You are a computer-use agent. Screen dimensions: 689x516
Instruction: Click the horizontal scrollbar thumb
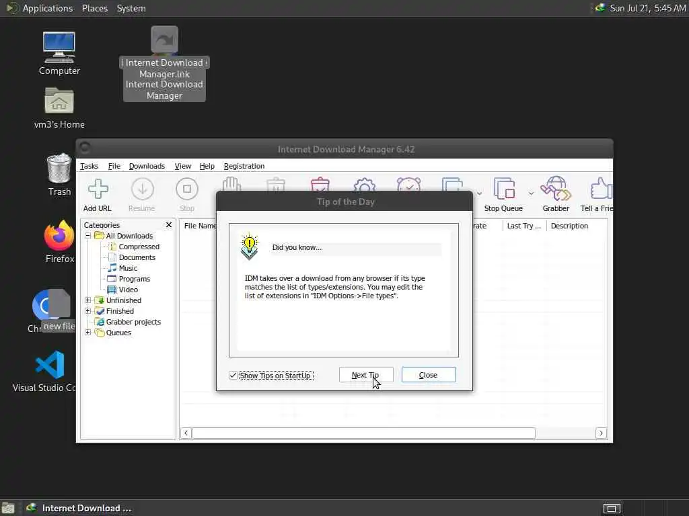coord(363,433)
